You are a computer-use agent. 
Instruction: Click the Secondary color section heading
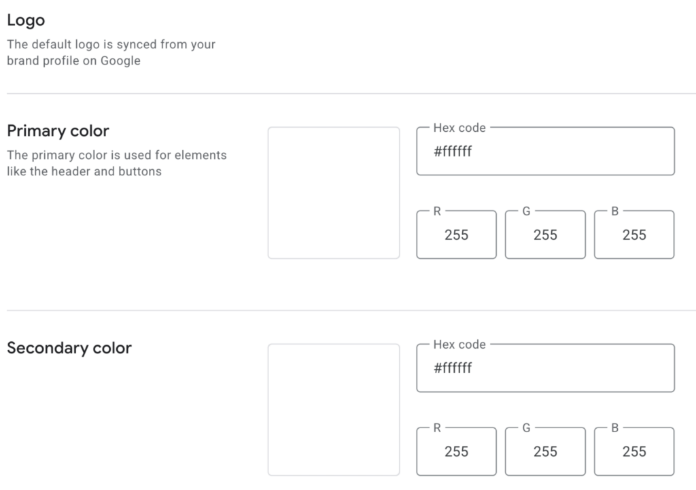click(x=69, y=348)
